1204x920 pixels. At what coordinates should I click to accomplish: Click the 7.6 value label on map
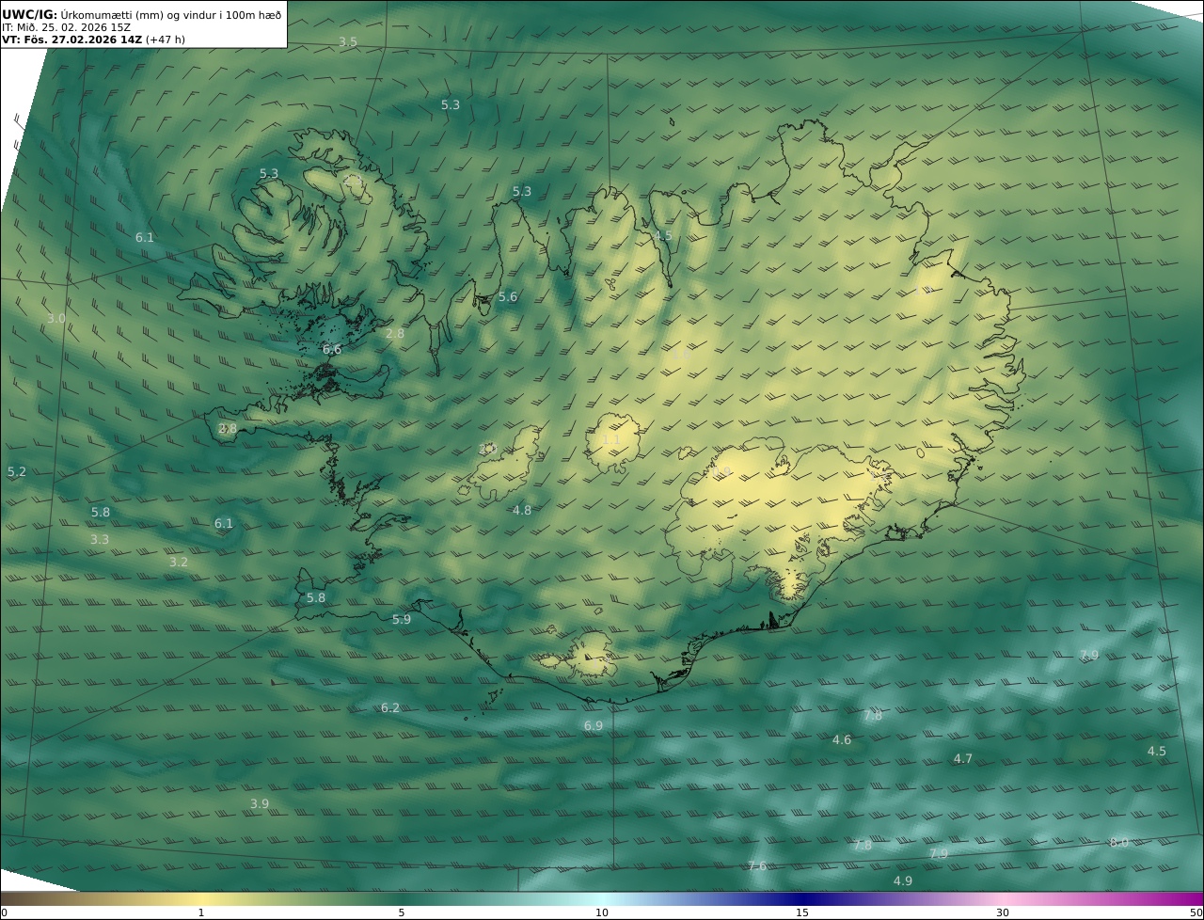tap(757, 866)
